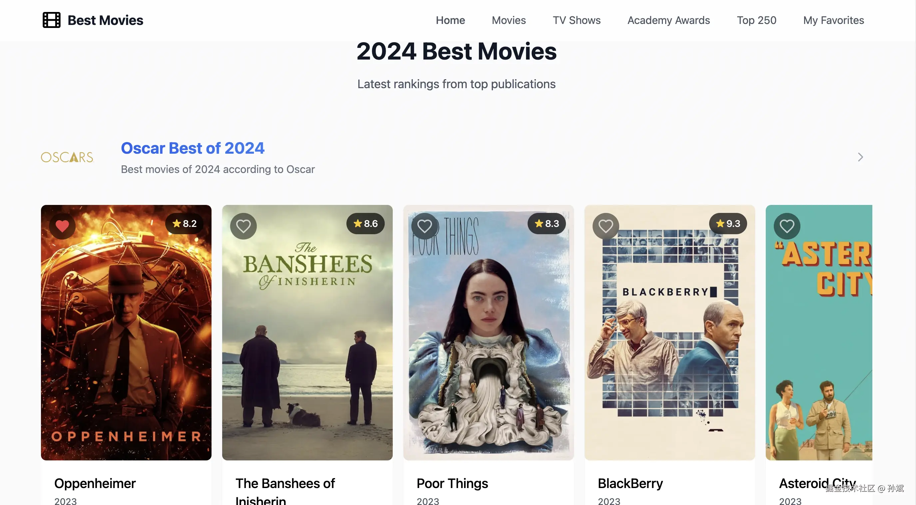This screenshot has height=505, width=916.
Task: Expand Oscar section with right chevron
Action: (x=860, y=157)
